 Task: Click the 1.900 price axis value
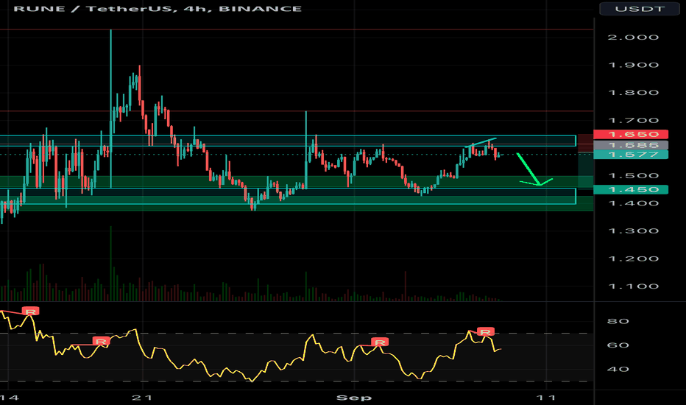[633, 65]
